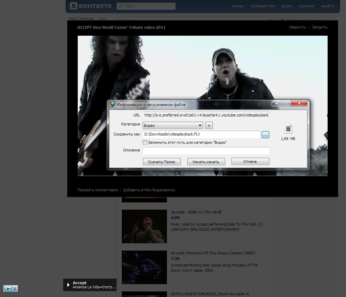Click the Balls To The Wall video thumbnail
Viewport: 346px width, 297px height.
144,227
